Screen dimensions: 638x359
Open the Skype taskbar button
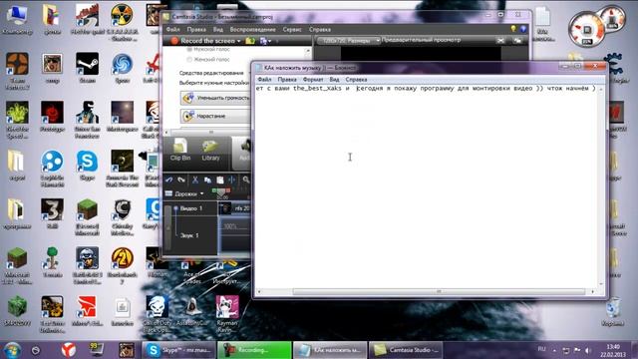point(178,350)
